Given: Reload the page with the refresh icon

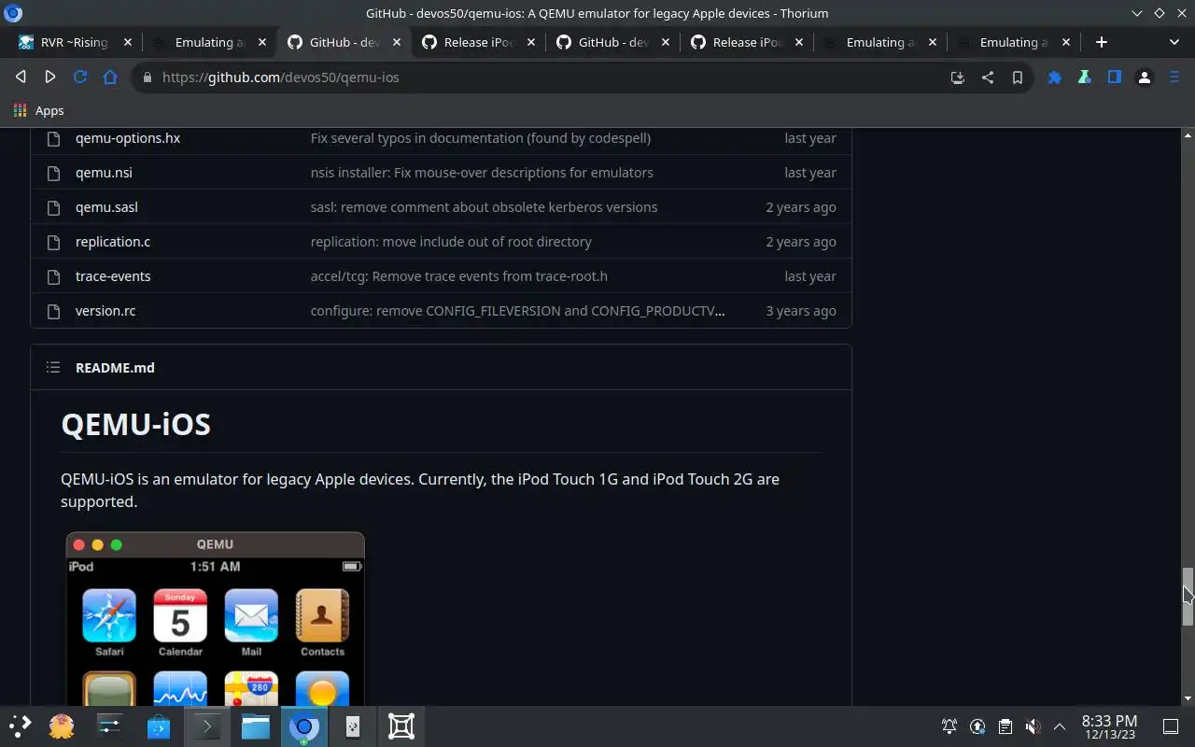Looking at the screenshot, I should click(x=80, y=78).
